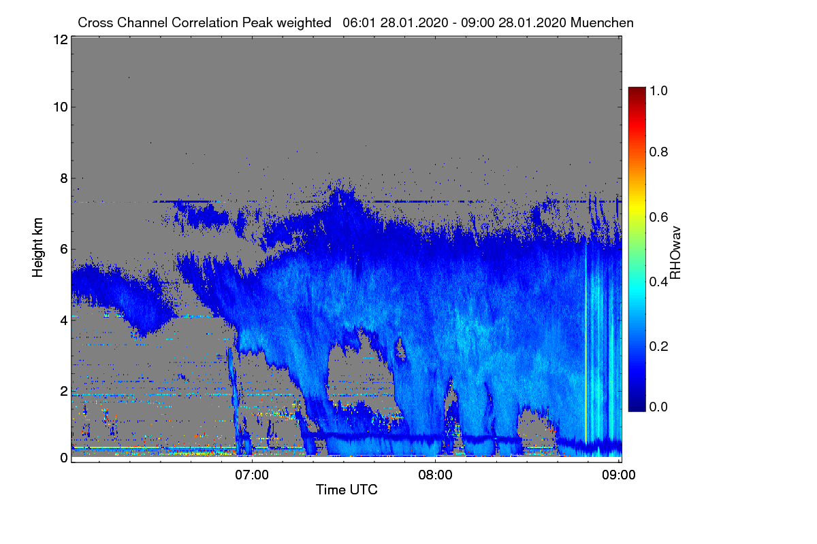
Task: Click the 09:00 time tick label
Action: pyautogui.click(x=618, y=474)
